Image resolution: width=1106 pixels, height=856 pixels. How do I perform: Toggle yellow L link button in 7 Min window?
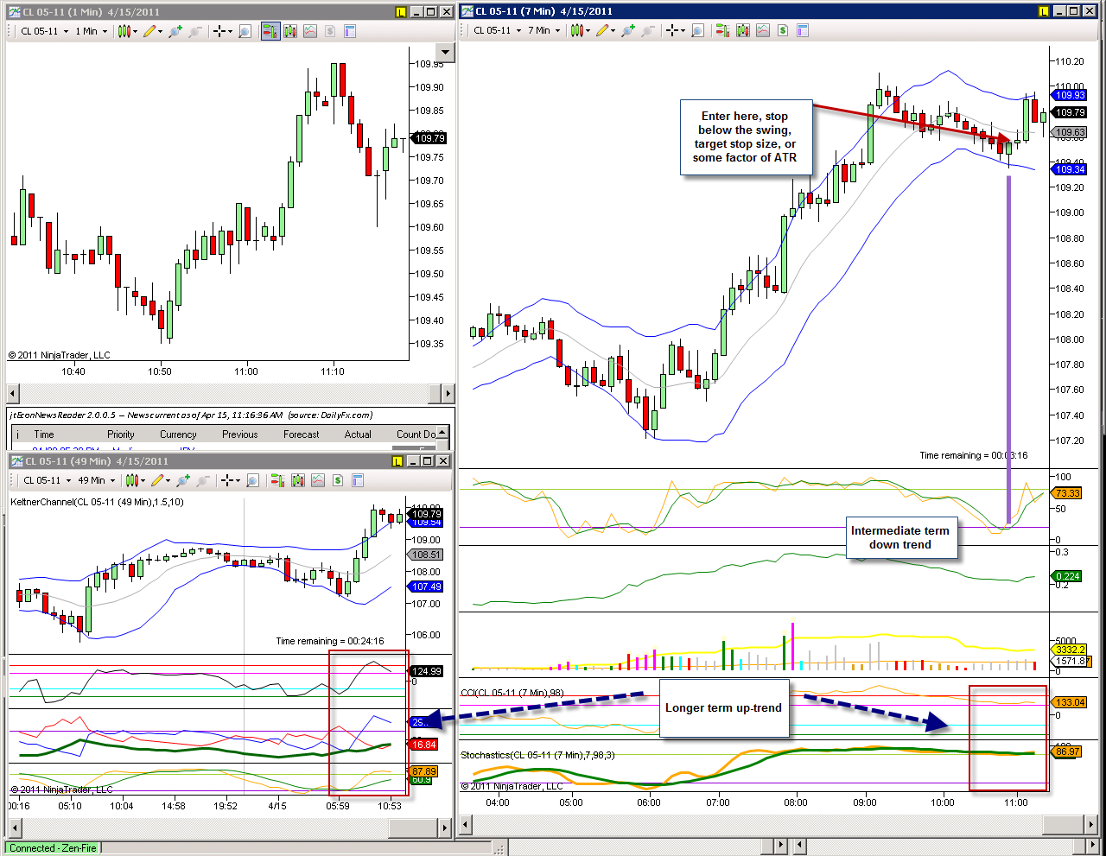pos(1044,11)
